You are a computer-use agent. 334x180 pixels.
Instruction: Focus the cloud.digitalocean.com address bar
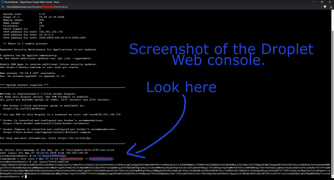pyautogui.click(x=37, y=7)
